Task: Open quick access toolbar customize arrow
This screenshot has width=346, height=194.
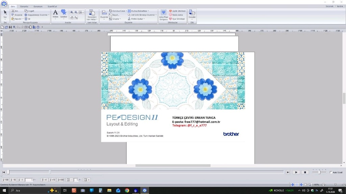Action: [42, 27]
